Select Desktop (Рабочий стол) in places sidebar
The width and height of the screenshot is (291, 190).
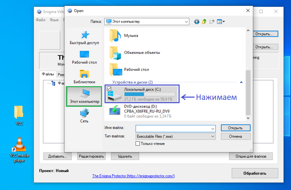84,57
